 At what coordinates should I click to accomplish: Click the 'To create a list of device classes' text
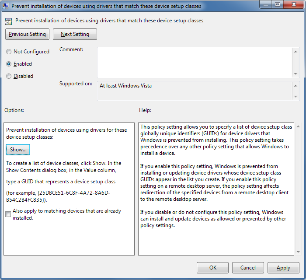coord(64,167)
